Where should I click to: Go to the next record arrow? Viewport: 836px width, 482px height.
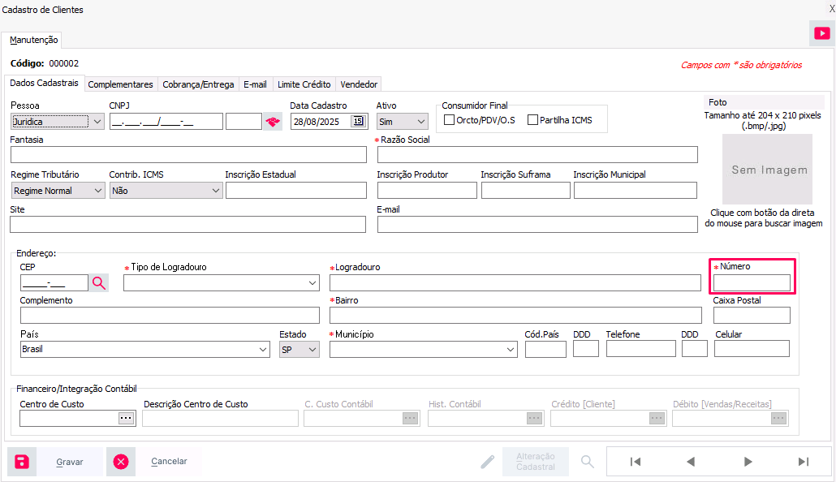click(x=748, y=462)
